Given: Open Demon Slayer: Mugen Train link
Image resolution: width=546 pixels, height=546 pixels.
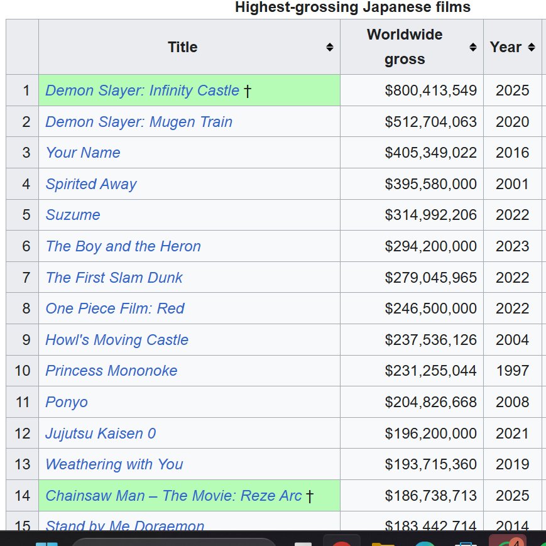Looking at the screenshot, I should point(139,122).
